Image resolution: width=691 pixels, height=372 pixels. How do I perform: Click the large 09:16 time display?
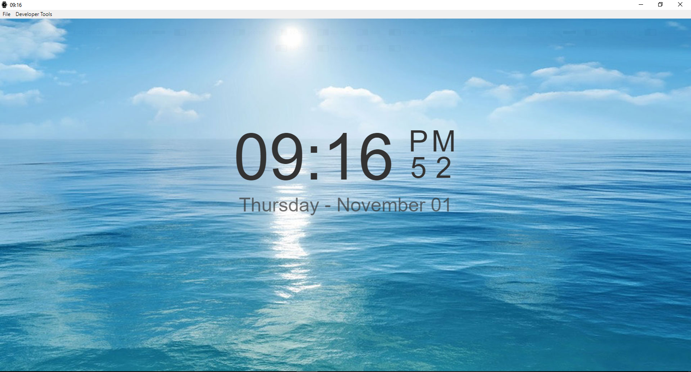314,156
